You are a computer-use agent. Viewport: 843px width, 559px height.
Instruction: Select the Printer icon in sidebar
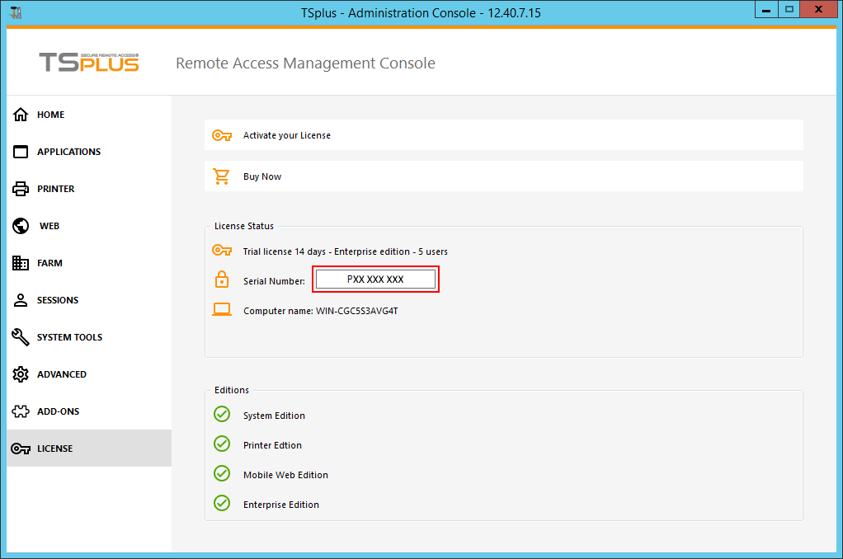coord(21,189)
